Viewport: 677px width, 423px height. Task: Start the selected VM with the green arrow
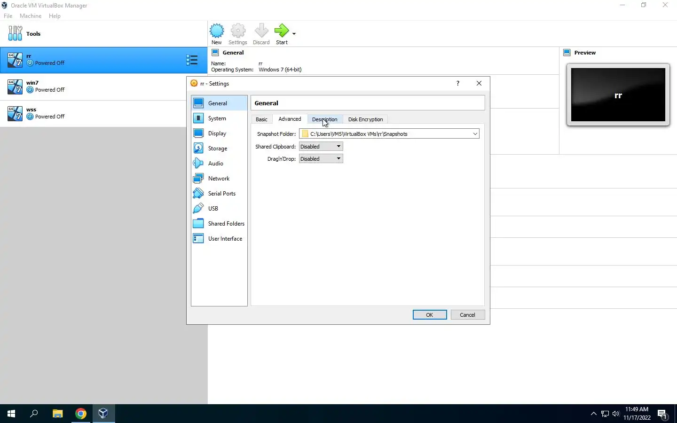click(282, 34)
